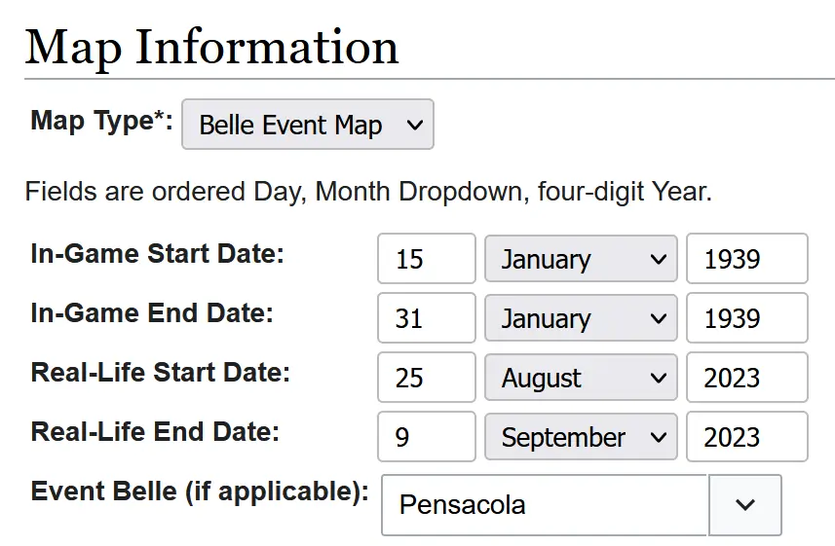Click the Event Belle (if applicable) label

point(200,491)
